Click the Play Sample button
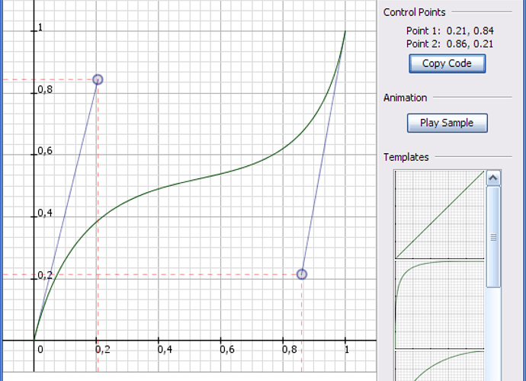The image size is (526, 381). click(x=447, y=123)
